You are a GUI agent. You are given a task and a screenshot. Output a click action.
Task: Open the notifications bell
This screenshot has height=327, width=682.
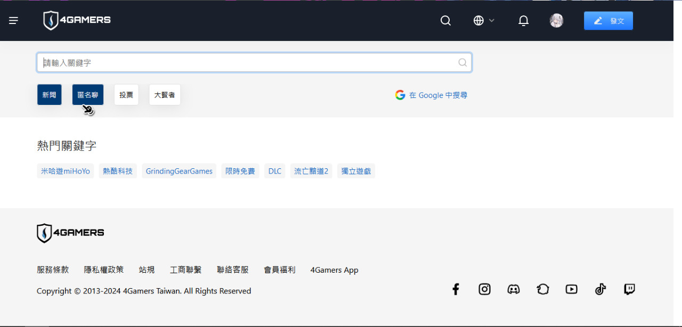coord(523,21)
